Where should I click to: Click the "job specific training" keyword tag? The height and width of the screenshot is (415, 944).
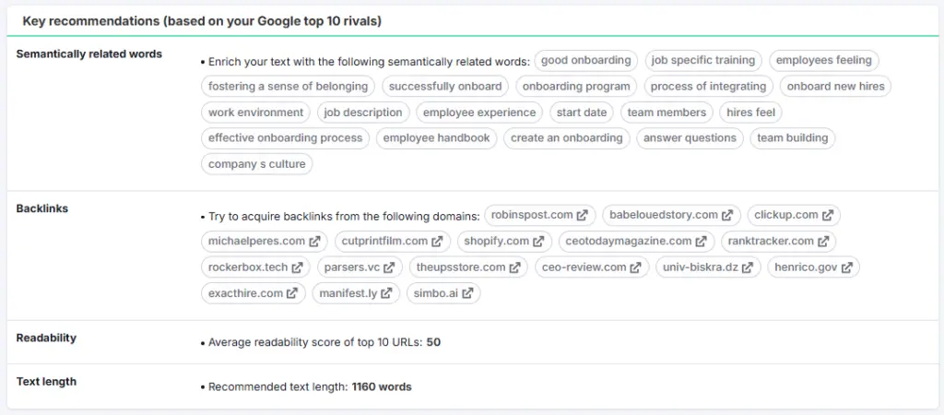(x=702, y=61)
